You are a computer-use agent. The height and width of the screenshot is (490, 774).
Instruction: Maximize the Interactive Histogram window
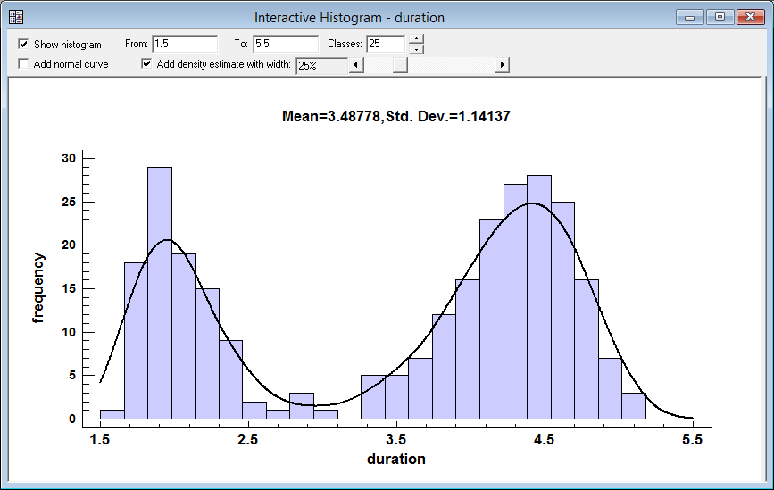(x=720, y=16)
